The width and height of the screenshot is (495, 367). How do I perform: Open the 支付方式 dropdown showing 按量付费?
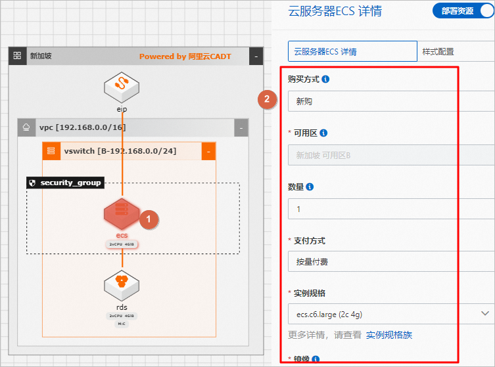(x=391, y=261)
